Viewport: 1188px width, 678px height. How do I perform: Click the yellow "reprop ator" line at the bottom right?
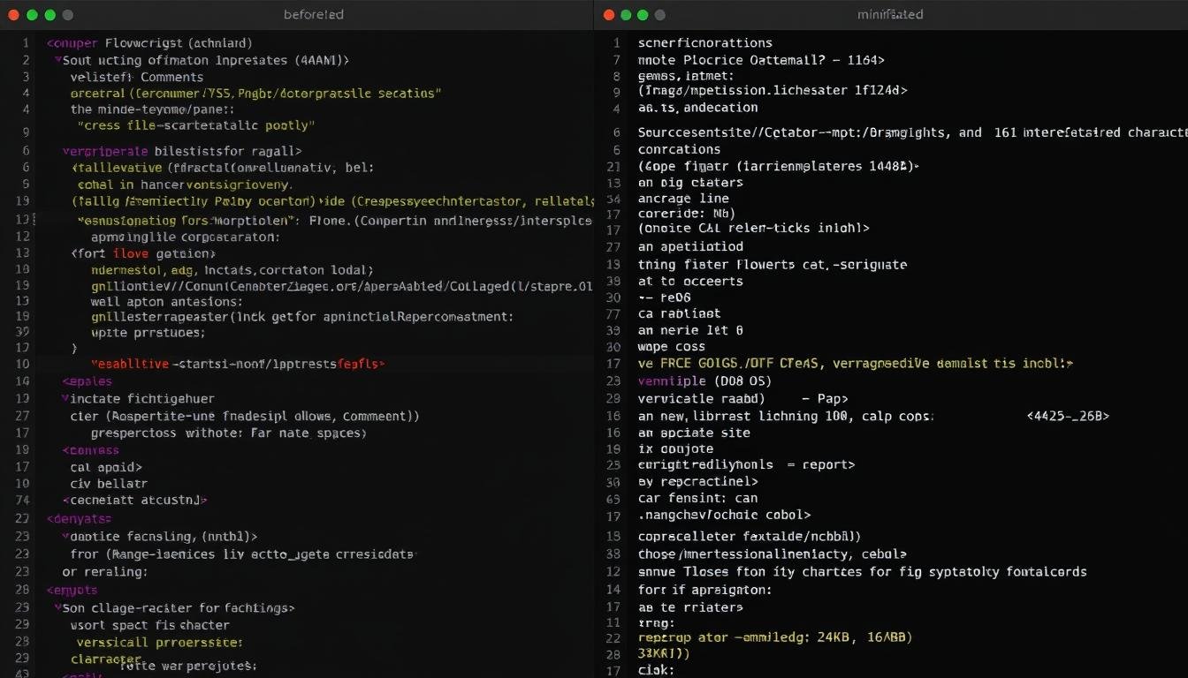[774, 637]
